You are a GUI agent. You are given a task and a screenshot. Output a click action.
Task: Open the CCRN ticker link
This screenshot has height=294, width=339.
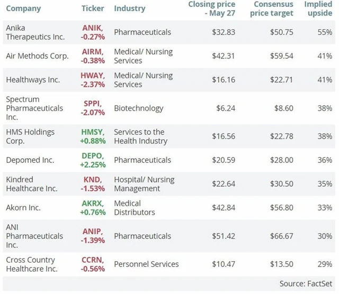pyautogui.click(x=94, y=260)
